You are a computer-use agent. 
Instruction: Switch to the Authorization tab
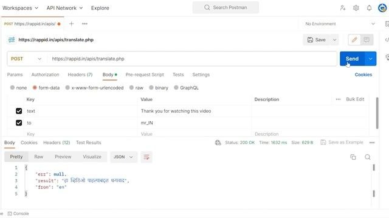[x=45, y=74]
